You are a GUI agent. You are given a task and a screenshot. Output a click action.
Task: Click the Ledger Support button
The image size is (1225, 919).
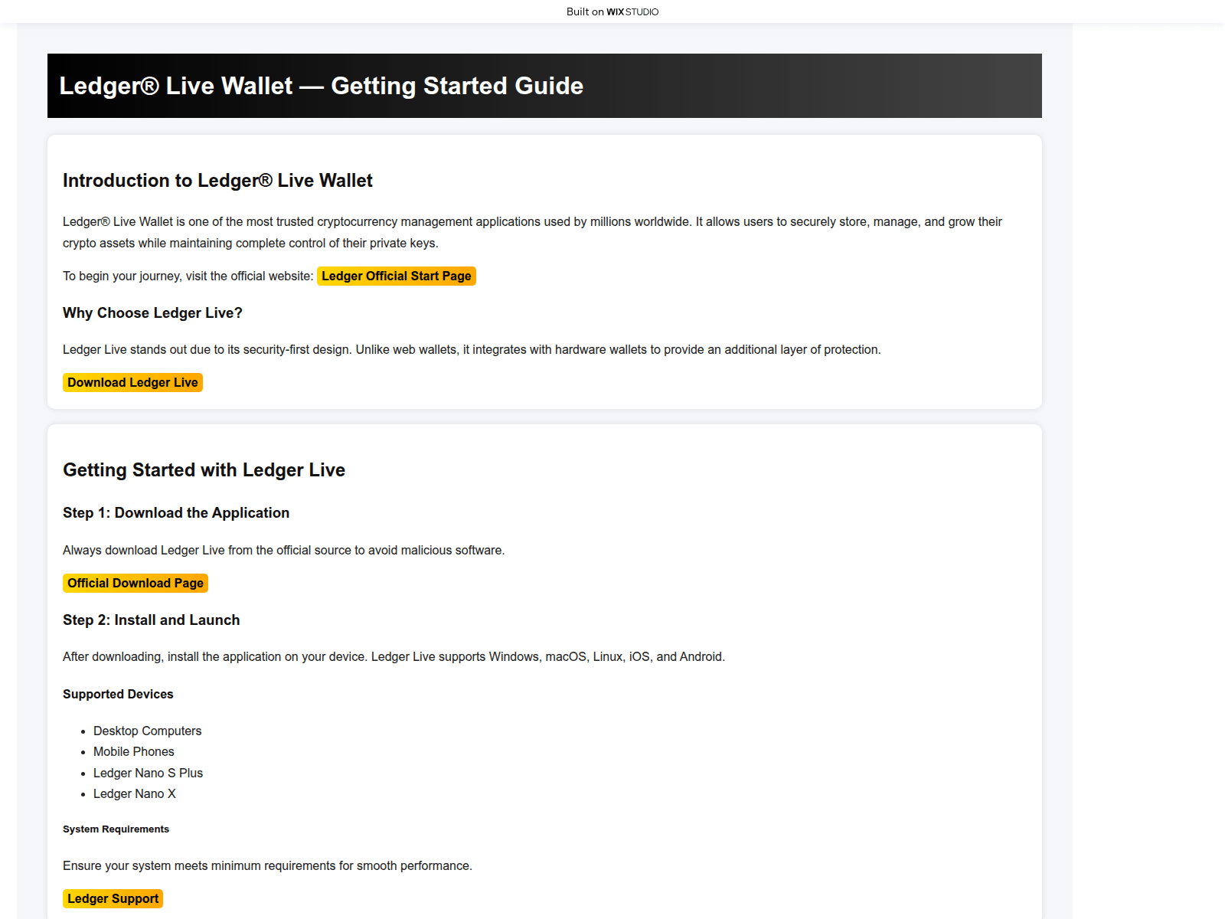pos(113,898)
